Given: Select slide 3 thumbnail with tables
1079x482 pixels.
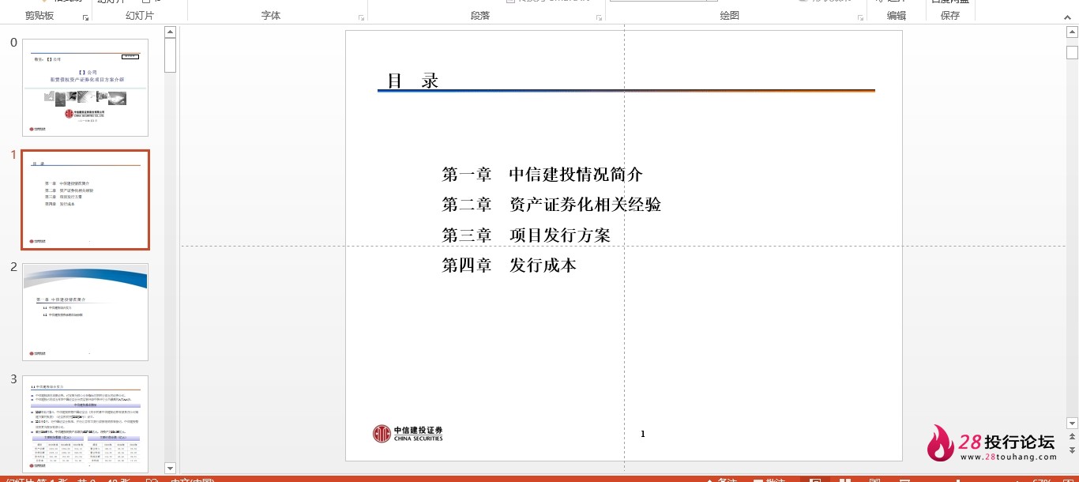Looking at the screenshot, I should [85, 424].
